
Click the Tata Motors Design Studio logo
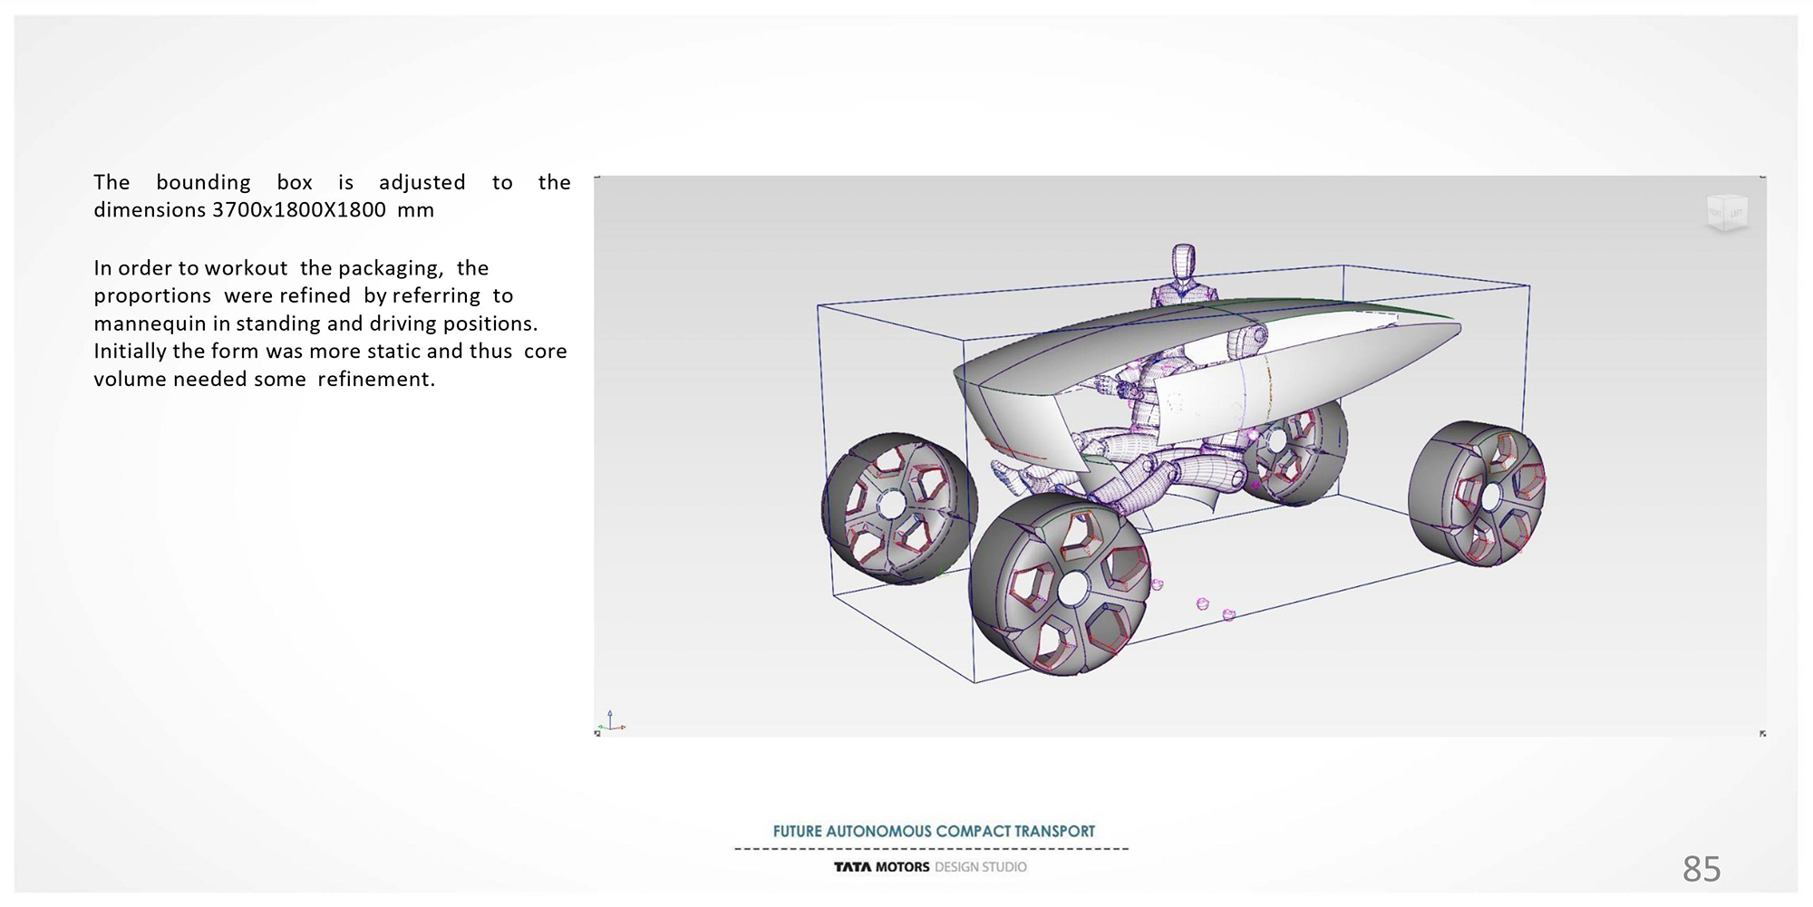pyautogui.click(x=930, y=867)
